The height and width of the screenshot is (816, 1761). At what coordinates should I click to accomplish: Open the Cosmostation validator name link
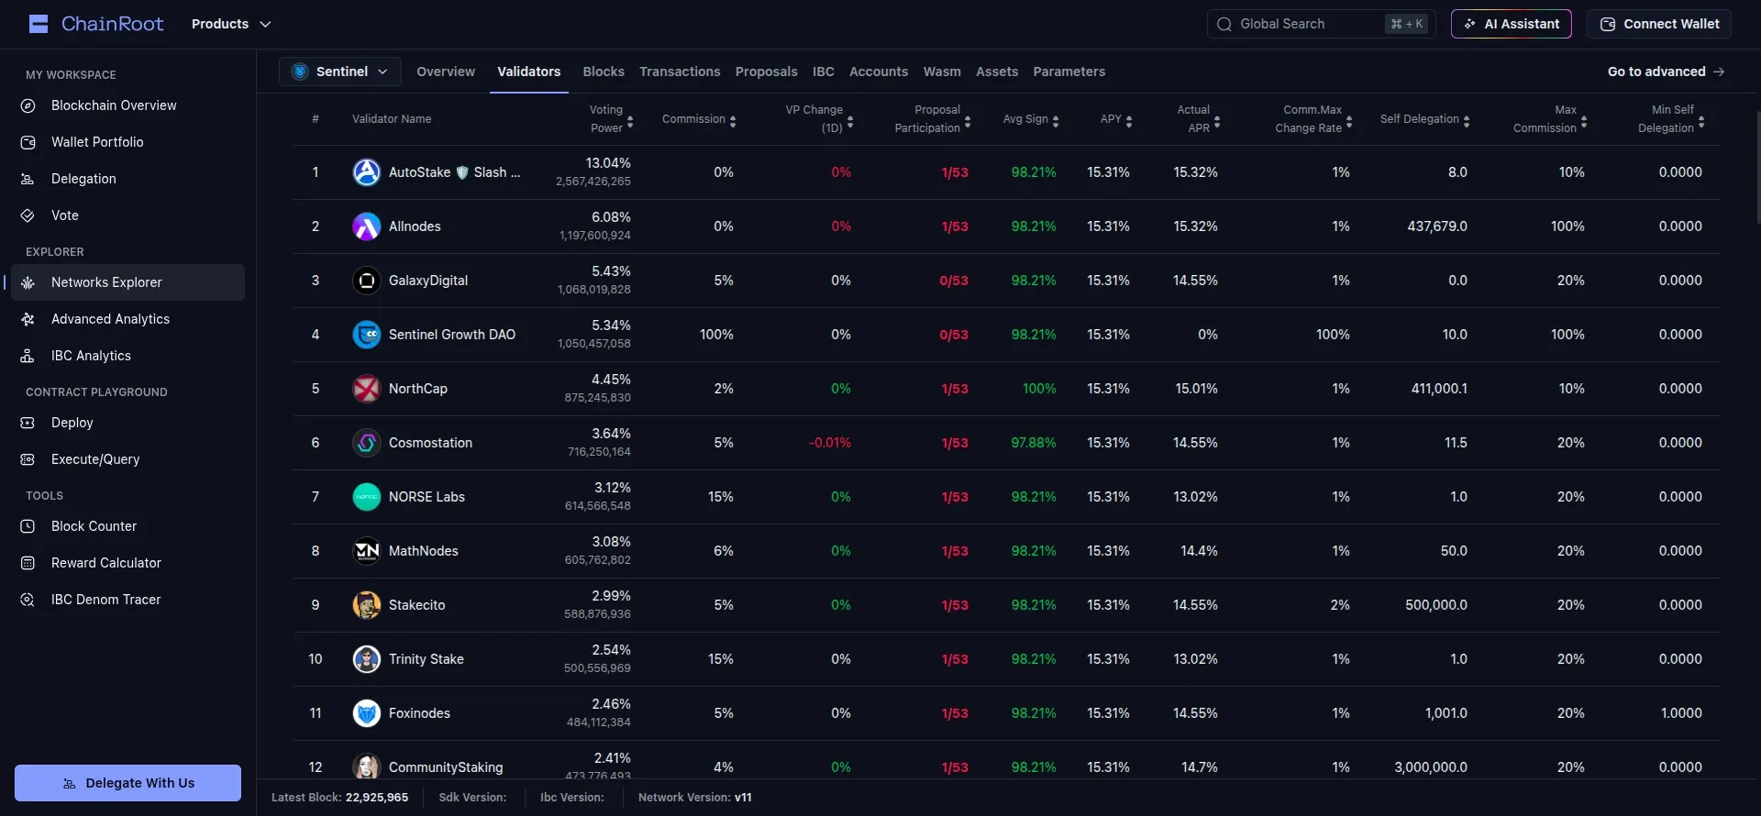coord(430,443)
